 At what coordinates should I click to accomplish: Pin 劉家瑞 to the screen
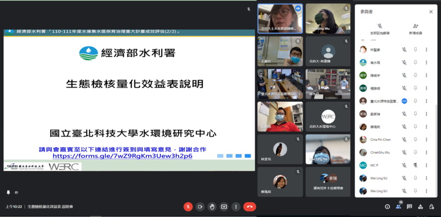[x=416, y=114]
